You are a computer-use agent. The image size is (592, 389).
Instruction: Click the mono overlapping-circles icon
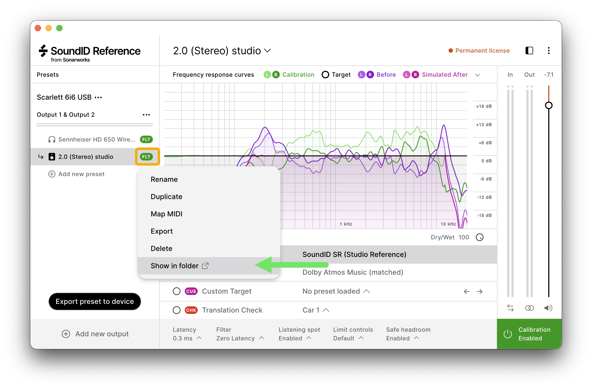tap(529, 308)
